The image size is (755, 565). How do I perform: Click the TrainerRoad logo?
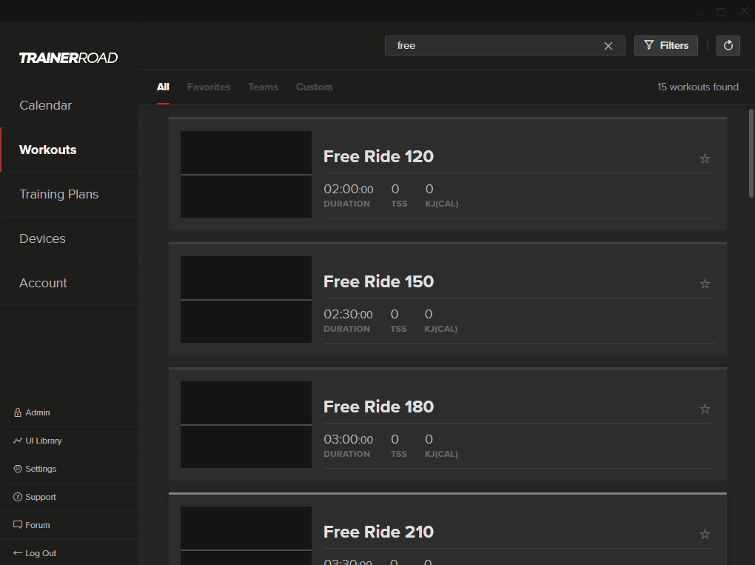click(68, 58)
